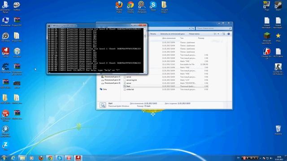Screen dimensions: 287x161
Task: Select the server text document file
Action: click(x=165, y=77)
